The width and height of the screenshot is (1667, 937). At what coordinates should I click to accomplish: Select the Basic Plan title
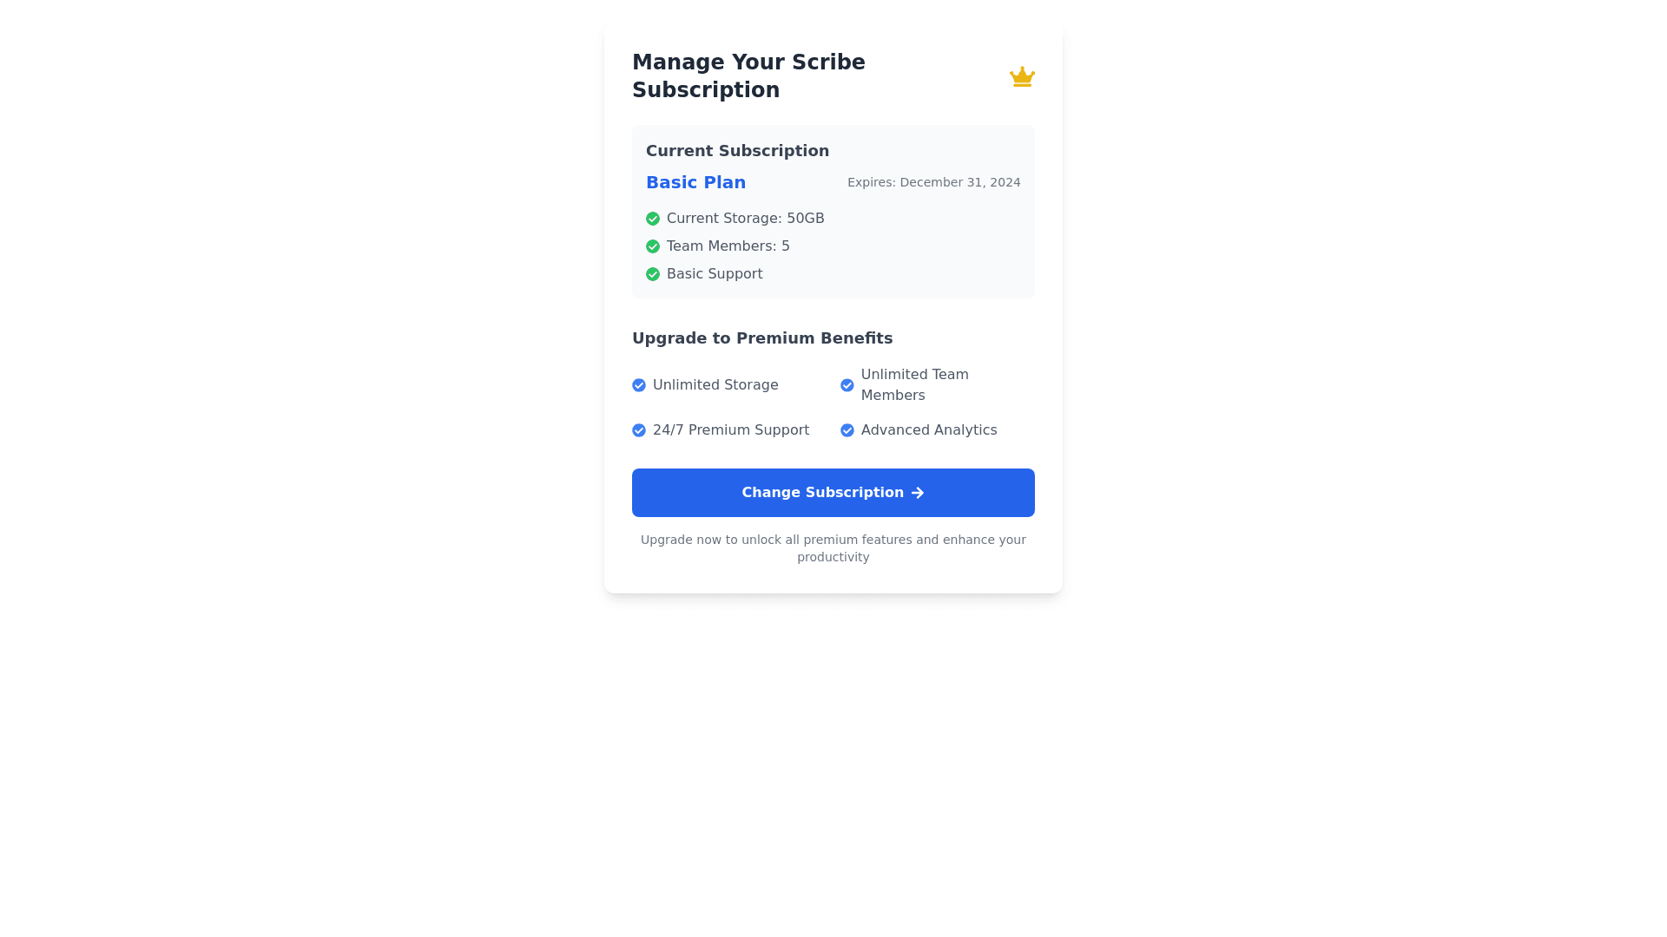[695, 182]
